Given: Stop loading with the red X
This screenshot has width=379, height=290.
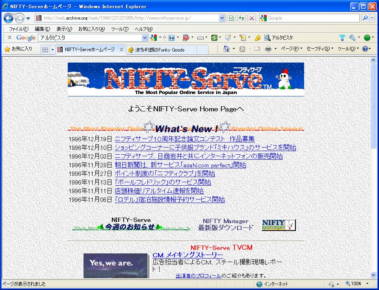Looking at the screenshot, I should [x=252, y=18].
